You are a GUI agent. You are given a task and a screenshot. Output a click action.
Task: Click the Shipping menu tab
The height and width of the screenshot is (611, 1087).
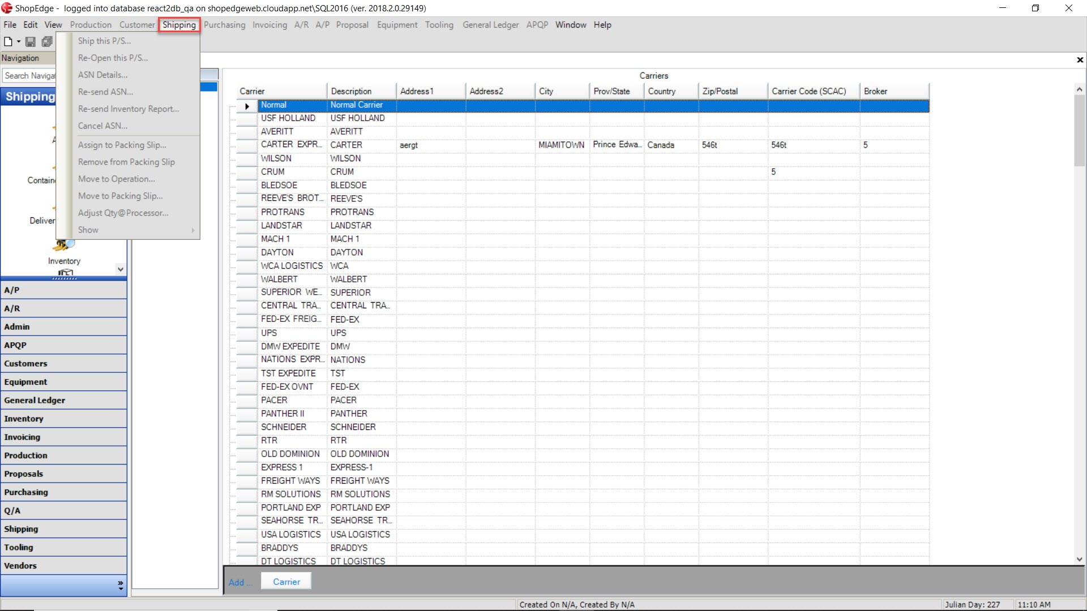pos(178,25)
